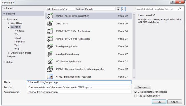The height and width of the screenshot is (106, 186).
Task: Click the OK button
Action: 159,102
